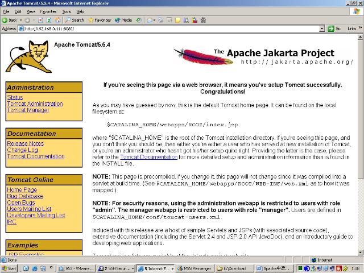
Task: Click the Mail toolbar icon
Action: 150,20
